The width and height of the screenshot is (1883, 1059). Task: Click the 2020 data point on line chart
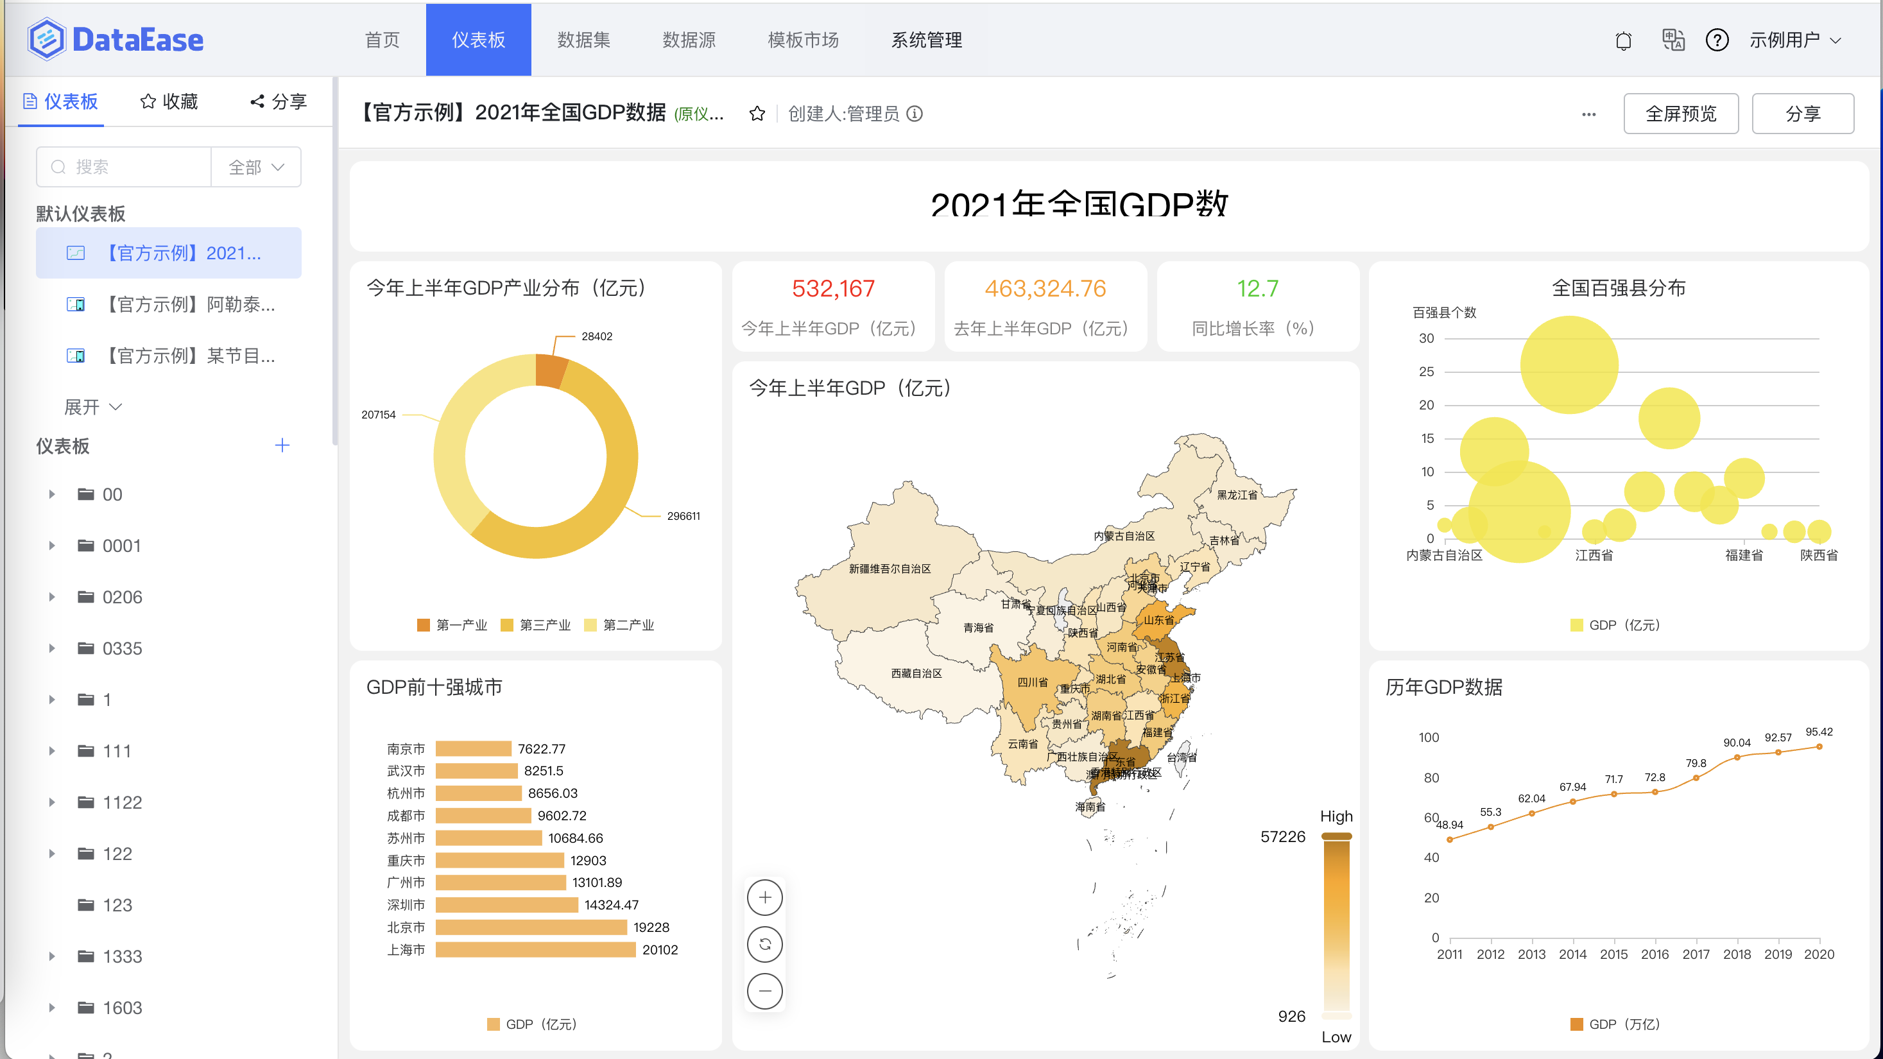pos(1819,746)
